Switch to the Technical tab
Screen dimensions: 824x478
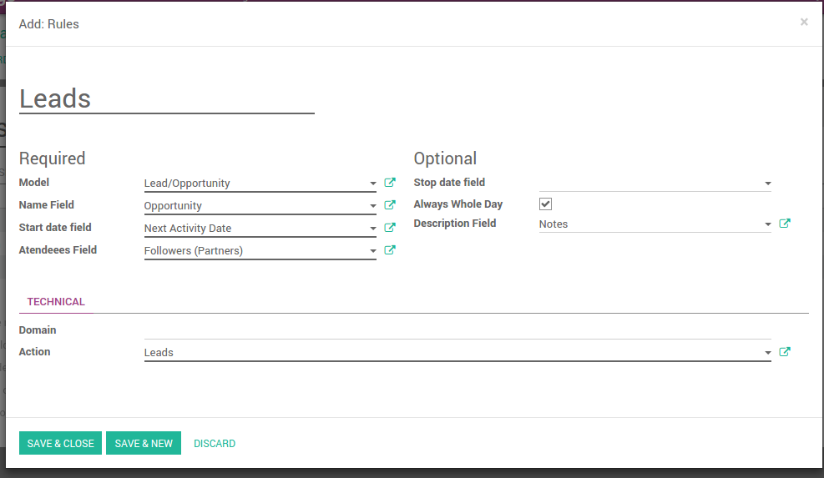pos(56,302)
